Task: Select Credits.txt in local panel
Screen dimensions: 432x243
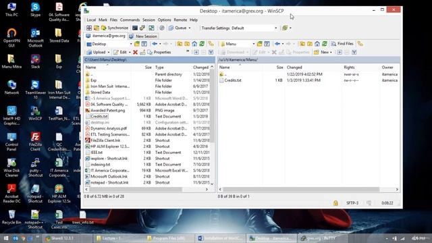Action: tap(99, 116)
